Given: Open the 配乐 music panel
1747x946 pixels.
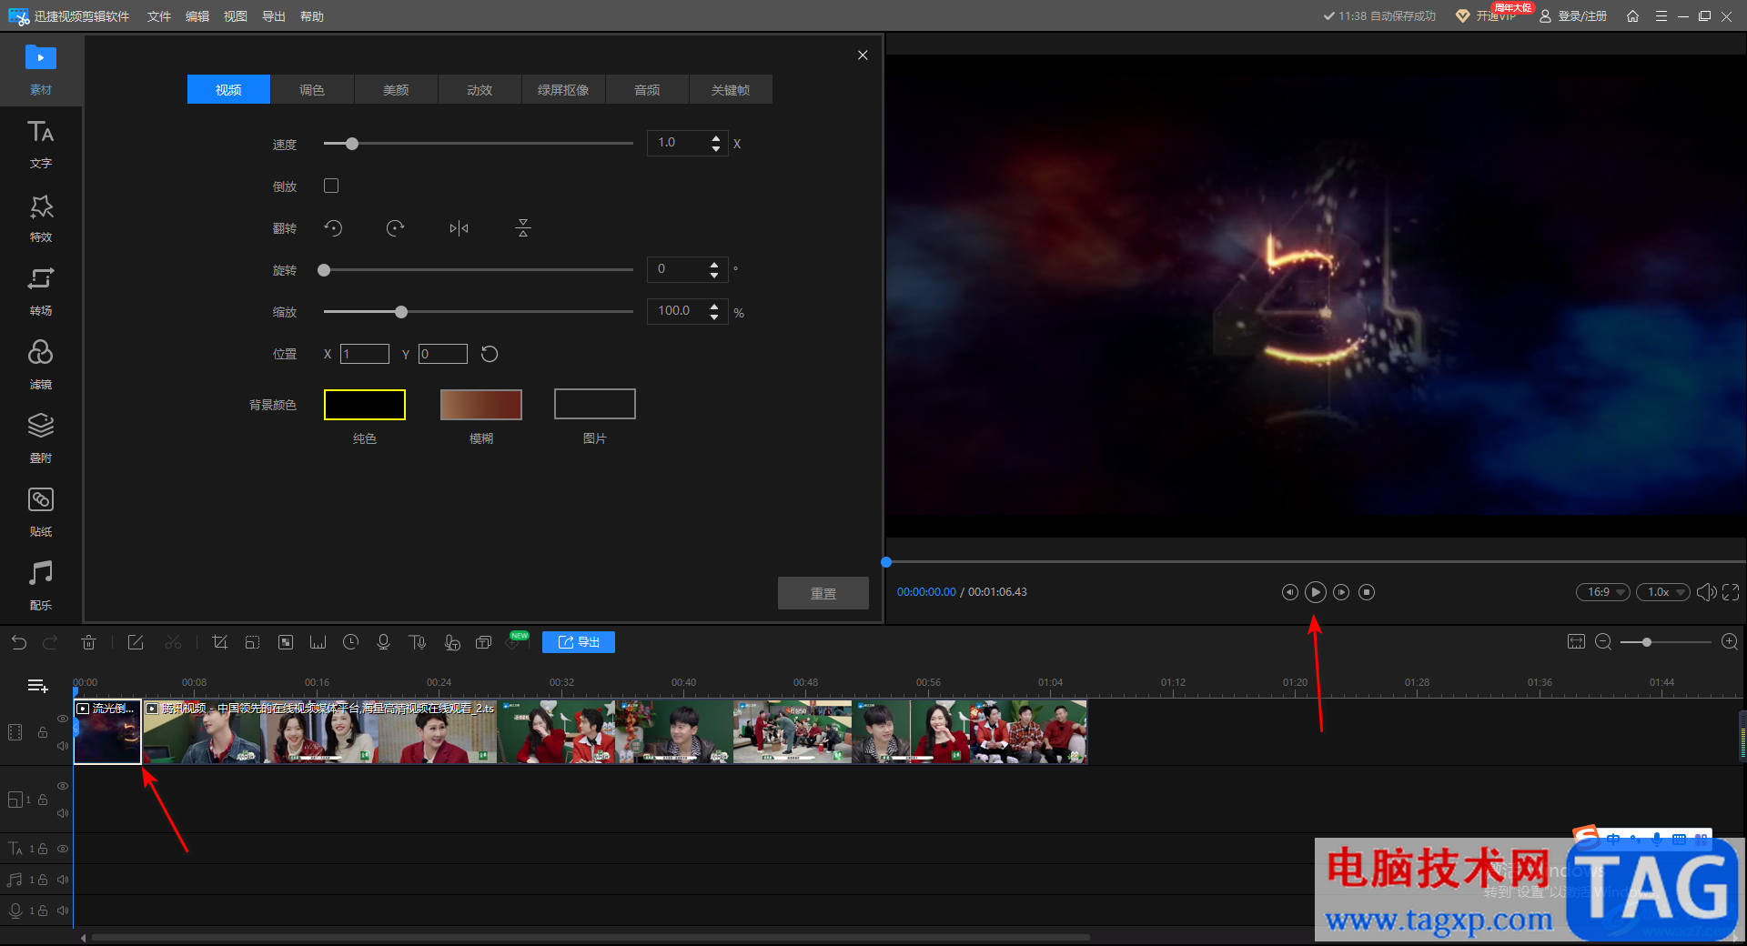Looking at the screenshot, I should coord(41,586).
